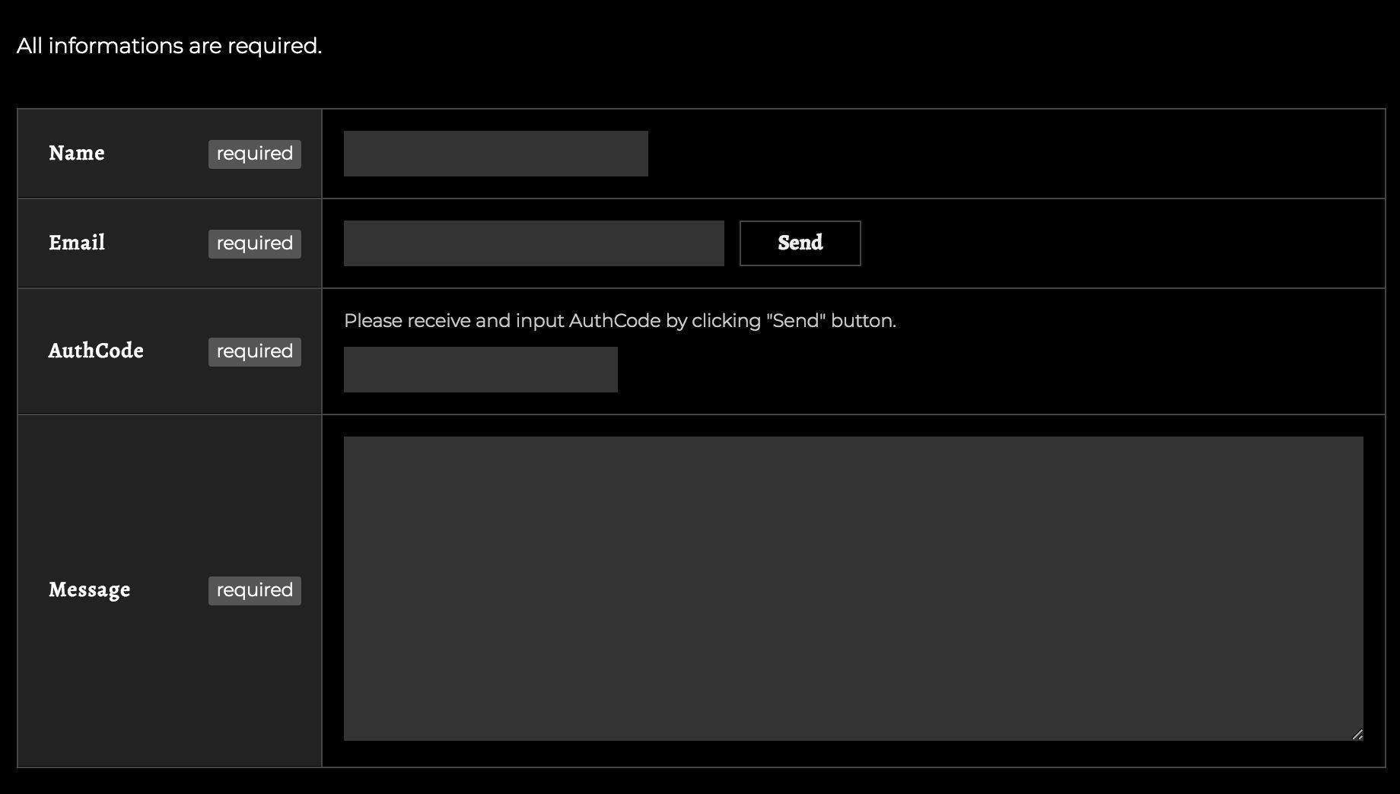Click the Name field label
The width and height of the screenshot is (1400, 794).
coord(77,154)
